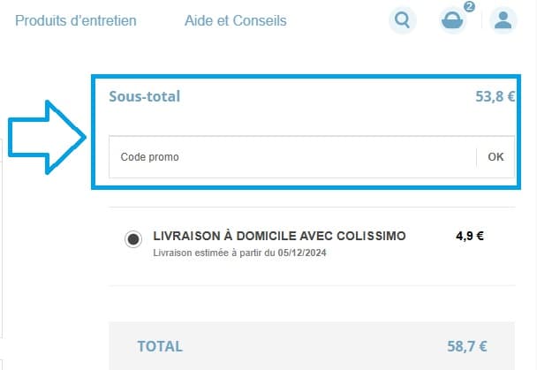Screen dimensions: 537x370
Task: Click the 05/12/2024 delivery date
Action: [303, 253]
